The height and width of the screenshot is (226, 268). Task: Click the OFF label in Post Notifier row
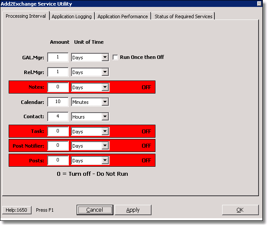[x=146, y=146]
